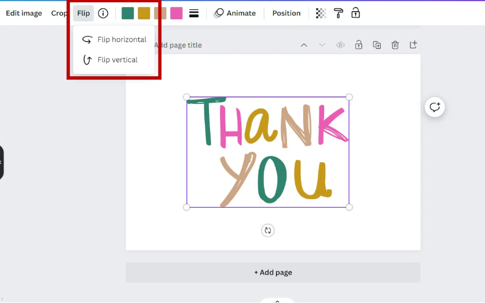Click the transparency checkerboard icon
The image size is (485, 303).
(x=321, y=13)
